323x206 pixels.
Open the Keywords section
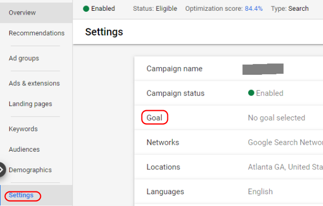tap(23, 129)
